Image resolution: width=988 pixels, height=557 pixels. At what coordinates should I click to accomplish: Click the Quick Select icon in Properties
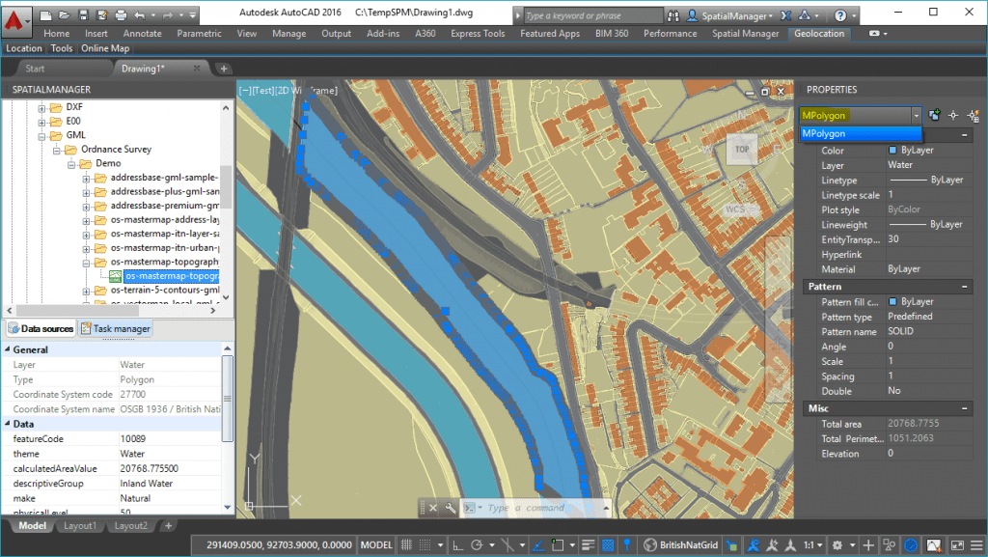click(972, 115)
